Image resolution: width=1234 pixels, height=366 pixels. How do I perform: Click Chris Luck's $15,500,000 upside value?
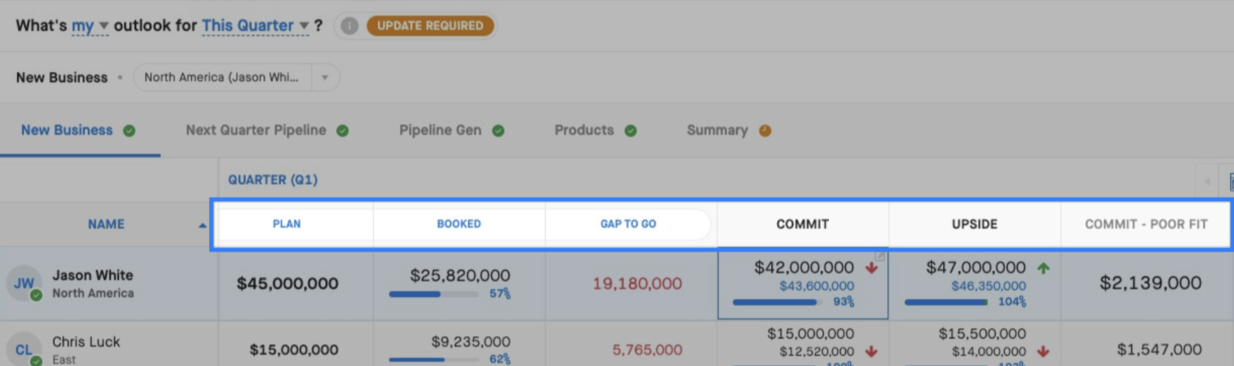[x=982, y=334]
